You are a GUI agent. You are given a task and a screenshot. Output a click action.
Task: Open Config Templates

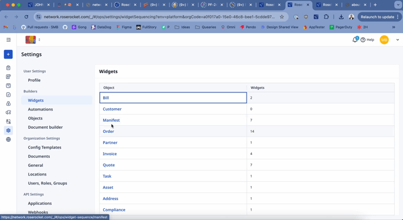tap(45, 147)
